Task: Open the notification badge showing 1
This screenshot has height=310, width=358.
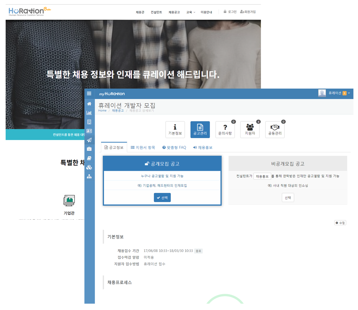Action: (x=344, y=93)
